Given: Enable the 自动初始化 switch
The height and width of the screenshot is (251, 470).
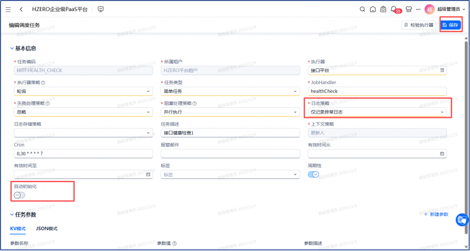Looking at the screenshot, I should tap(19, 195).
